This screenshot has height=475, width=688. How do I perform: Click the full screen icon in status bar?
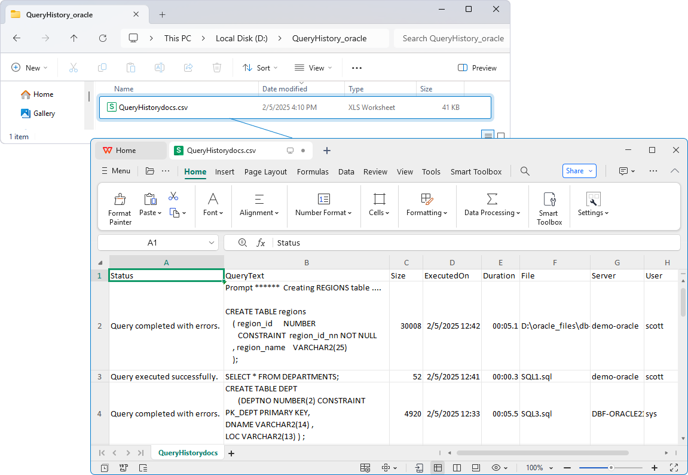click(674, 468)
